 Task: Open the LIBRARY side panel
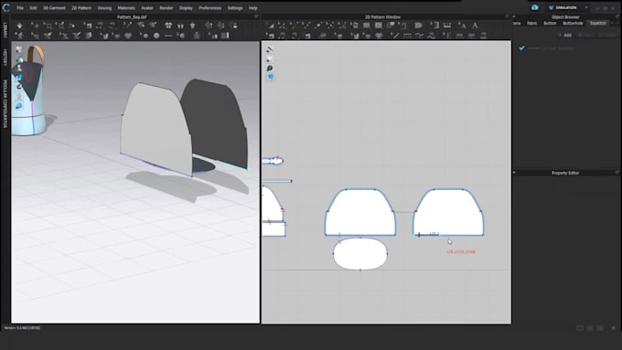[5, 31]
